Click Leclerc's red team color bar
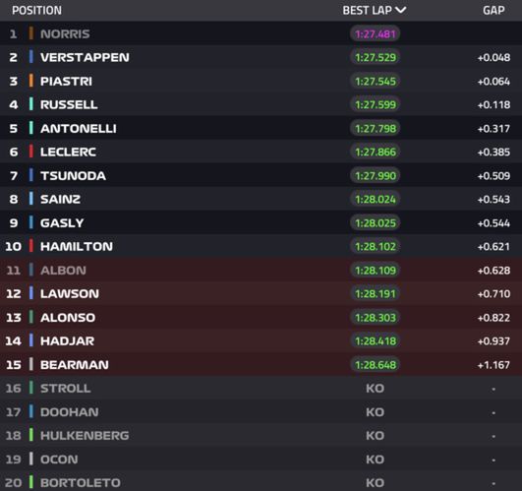The width and height of the screenshot is (522, 491). tap(30, 152)
